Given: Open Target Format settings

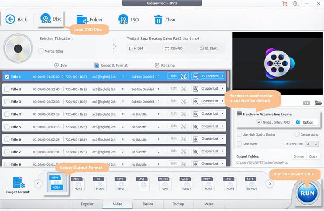Looking at the screenshot, I should [17, 185].
